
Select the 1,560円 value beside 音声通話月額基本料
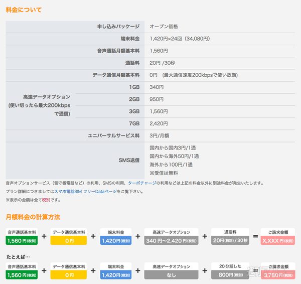tap(159, 51)
